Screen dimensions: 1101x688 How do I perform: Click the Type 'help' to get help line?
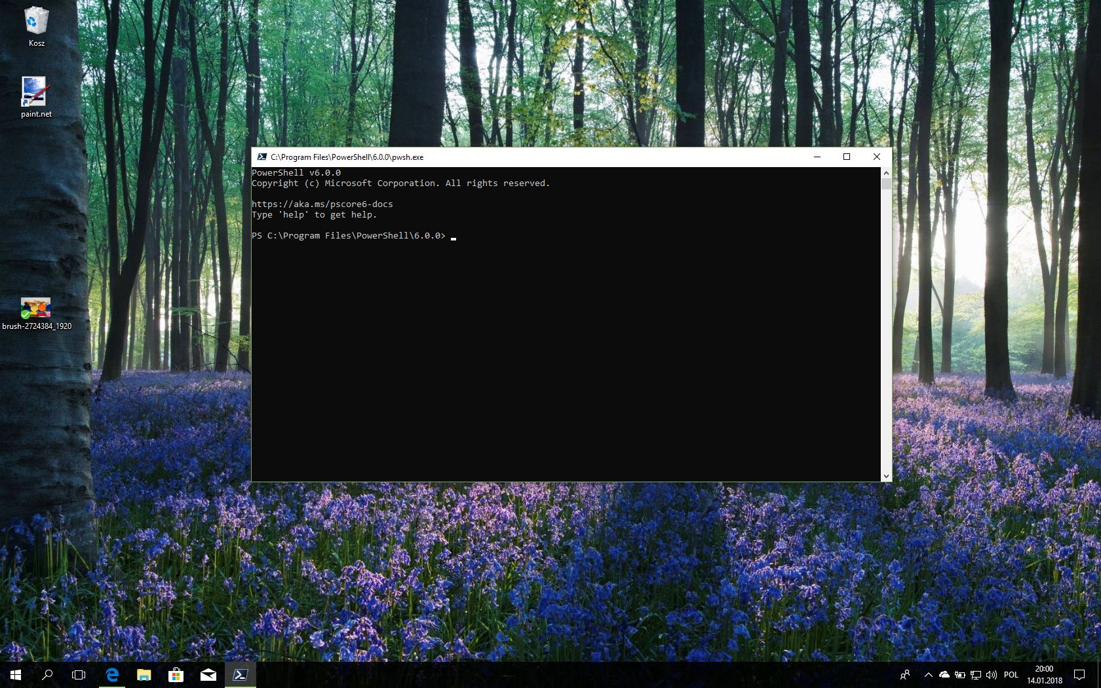(315, 215)
